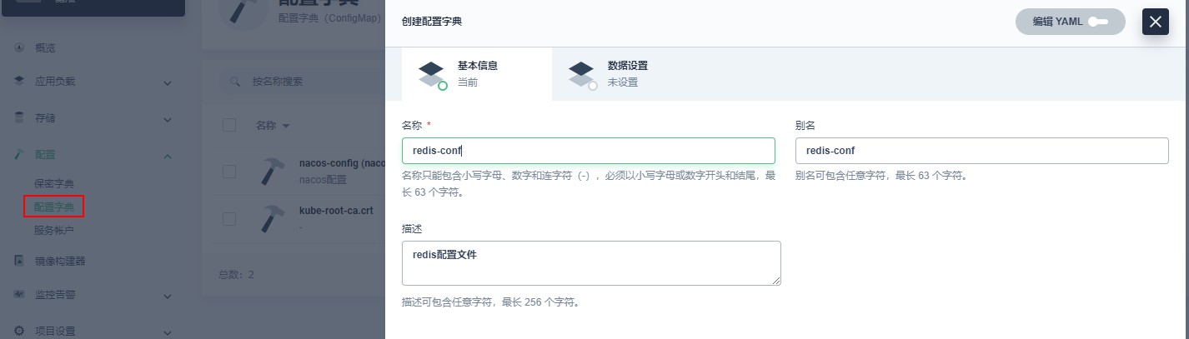Click the 应用负载 workloads layers icon

point(19,82)
